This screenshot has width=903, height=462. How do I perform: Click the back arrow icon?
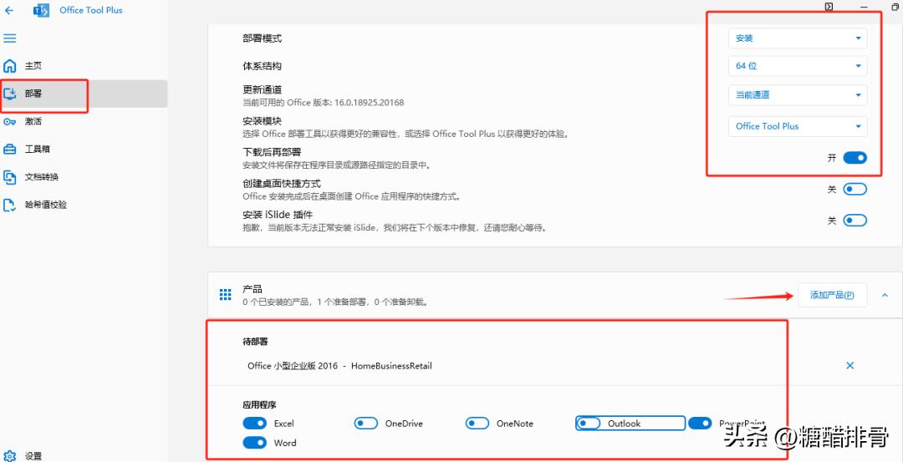(10, 11)
